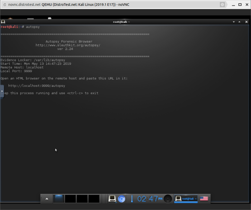Image resolution: width=251 pixels, height=210 pixels.
Task: Click the Remote Host: localhost line
Action: (22, 67)
